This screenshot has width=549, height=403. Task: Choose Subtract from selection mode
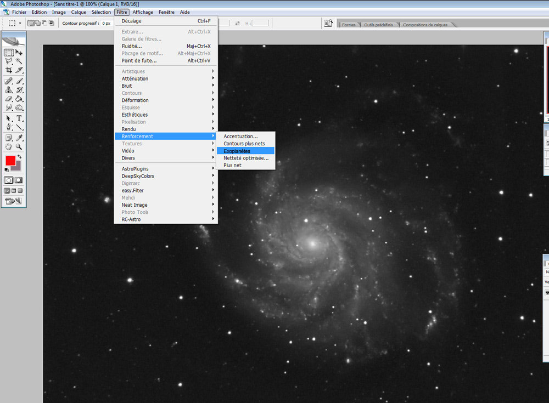[x=44, y=23]
